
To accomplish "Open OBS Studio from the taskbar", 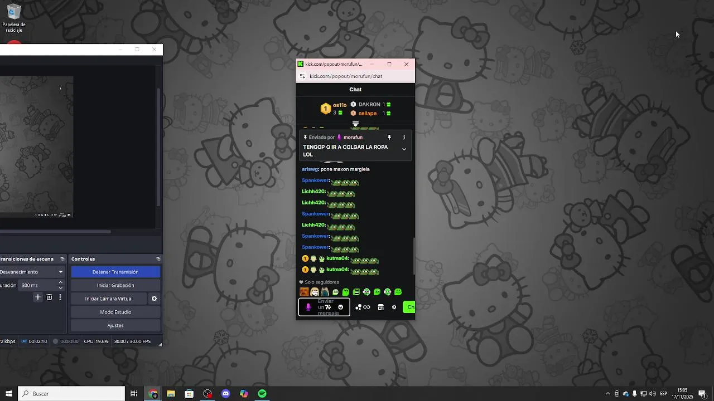I will click(208, 394).
